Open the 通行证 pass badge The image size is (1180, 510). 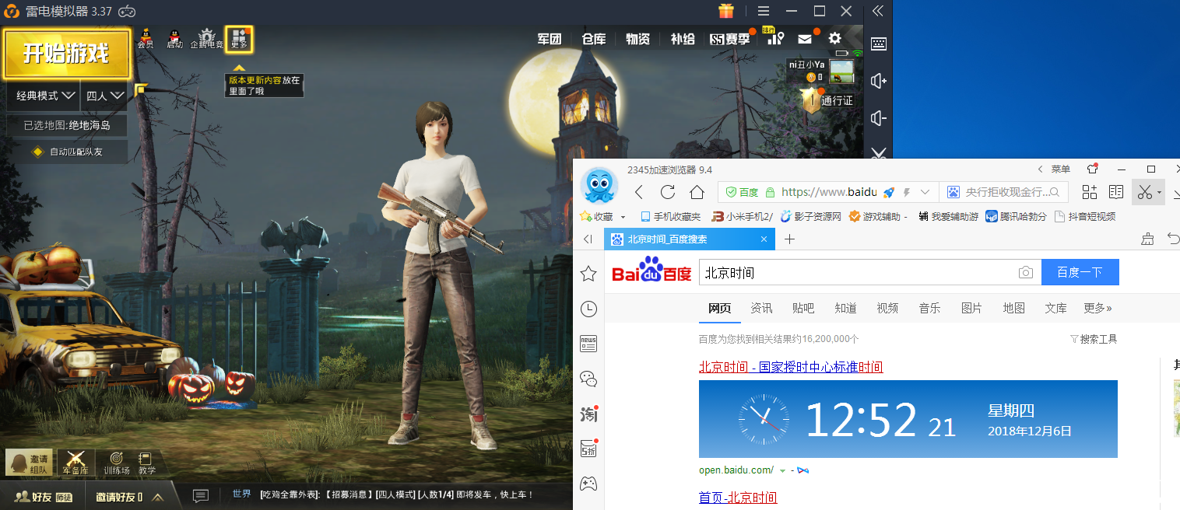click(828, 100)
